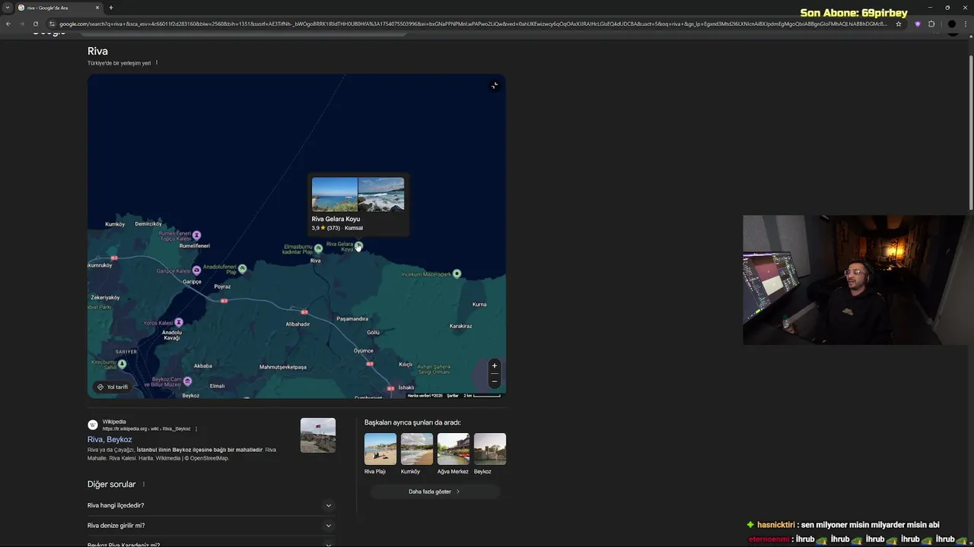Select the Yoros Kalesi map marker

tap(179, 322)
